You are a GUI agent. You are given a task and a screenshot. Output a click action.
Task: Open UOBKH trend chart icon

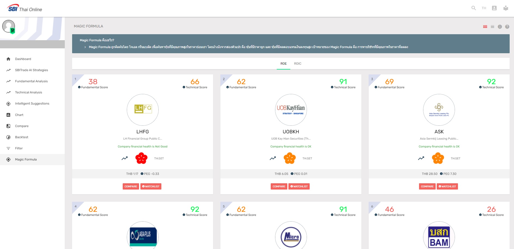(x=273, y=158)
